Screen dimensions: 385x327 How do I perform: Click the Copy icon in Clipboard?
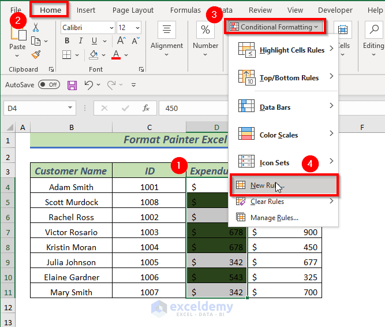(x=36, y=41)
